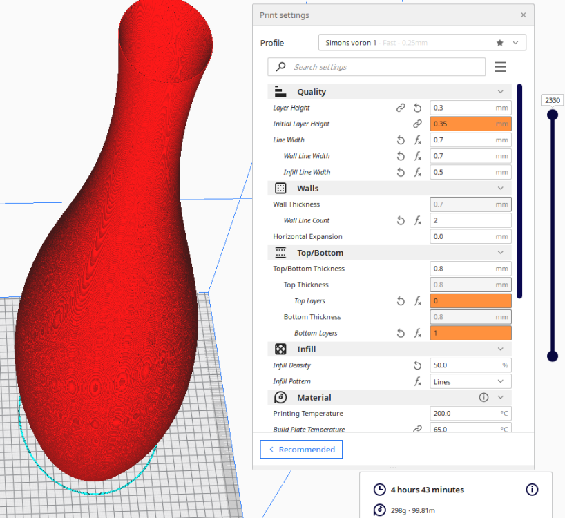The width and height of the screenshot is (565, 518).
Task: Open the formula icon for Line Width
Action: coord(417,140)
